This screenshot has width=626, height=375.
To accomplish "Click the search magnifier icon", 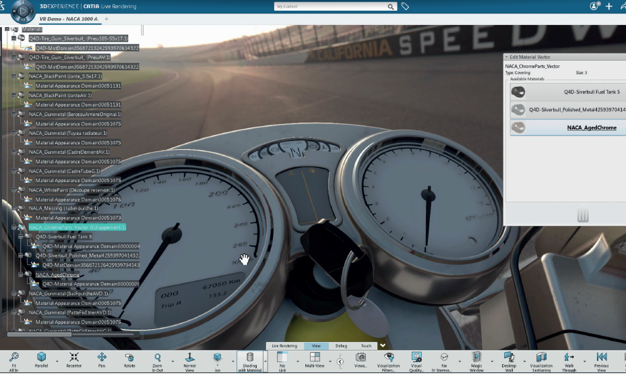I will pos(390,6).
